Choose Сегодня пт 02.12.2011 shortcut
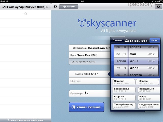Screen dimensions: 163x122 124,82
